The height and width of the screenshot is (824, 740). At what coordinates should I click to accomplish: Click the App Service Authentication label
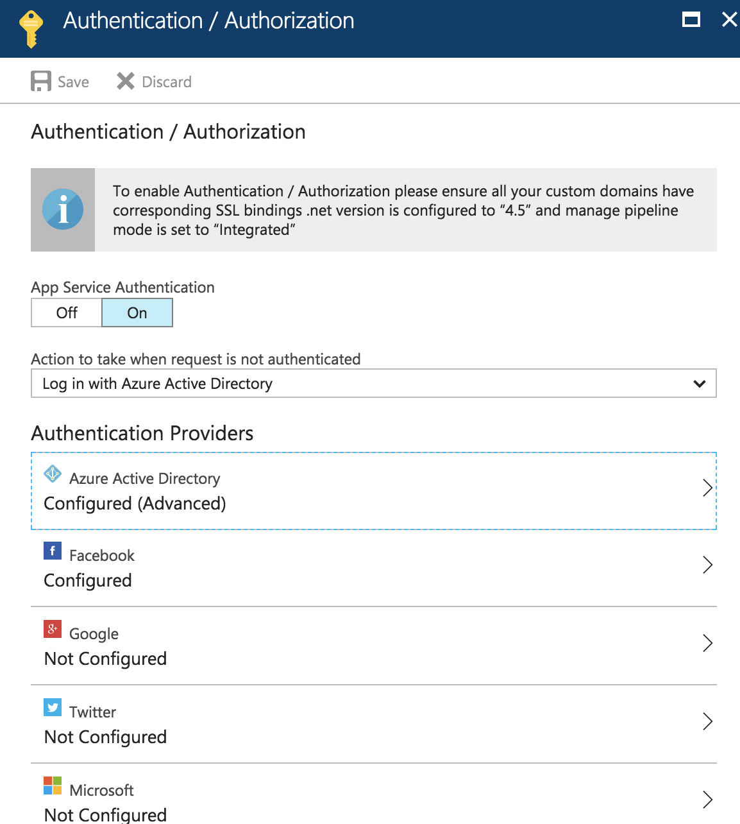coord(123,288)
